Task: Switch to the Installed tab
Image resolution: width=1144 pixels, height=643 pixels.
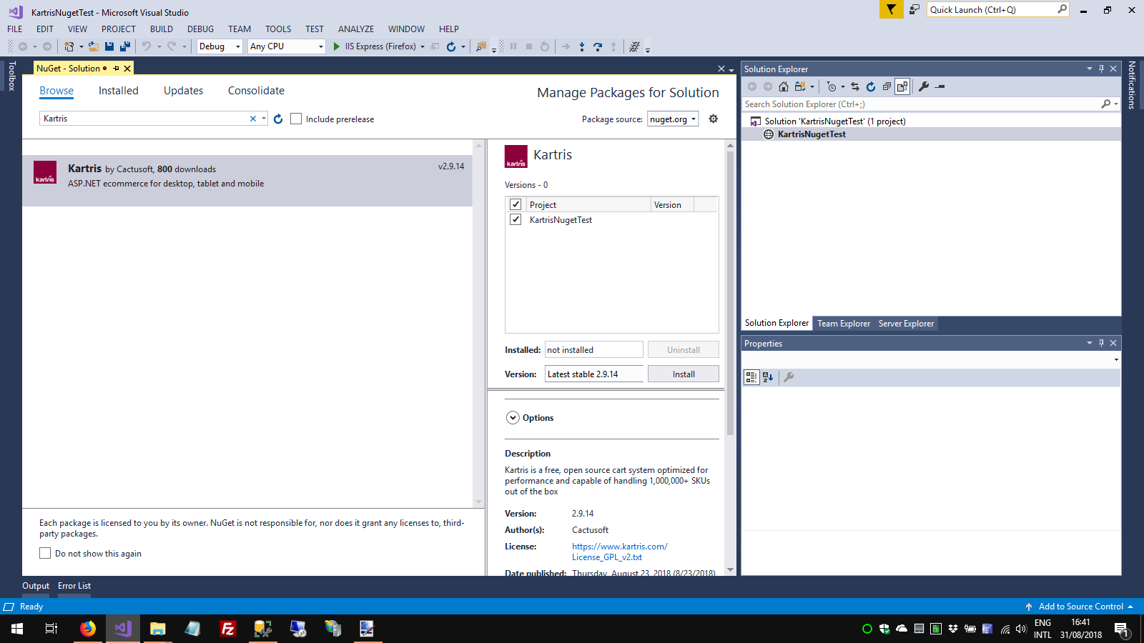Action: click(119, 91)
